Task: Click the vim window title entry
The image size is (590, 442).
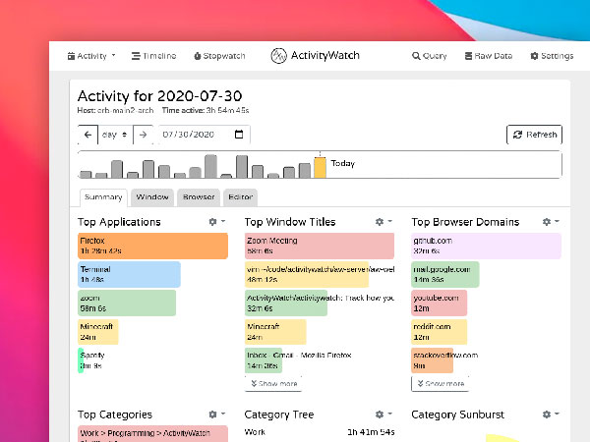Action: pos(320,274)
